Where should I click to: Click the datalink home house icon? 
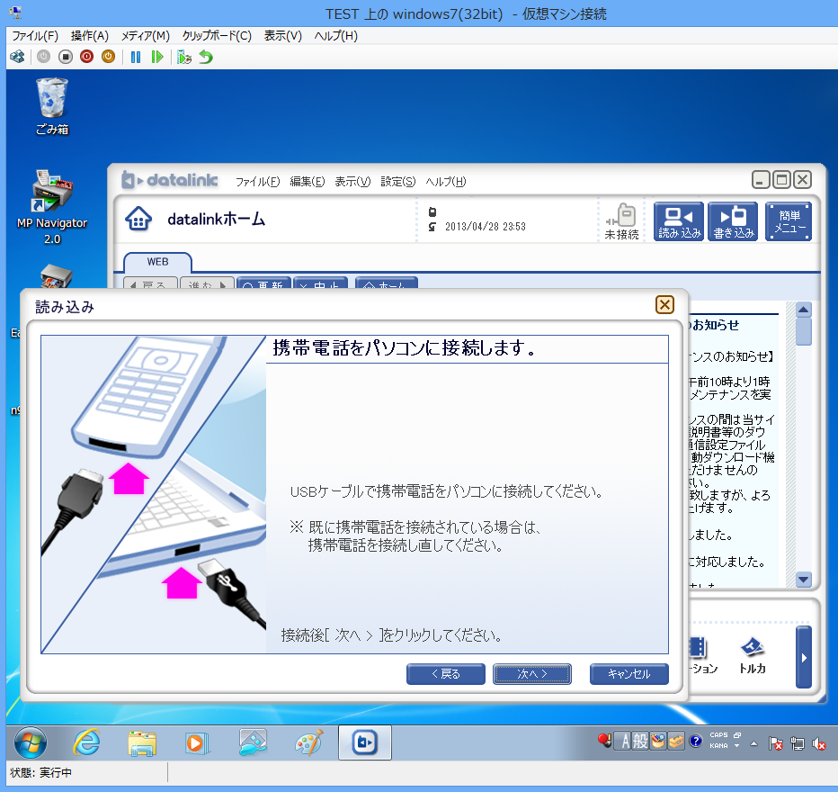point(138,219)
